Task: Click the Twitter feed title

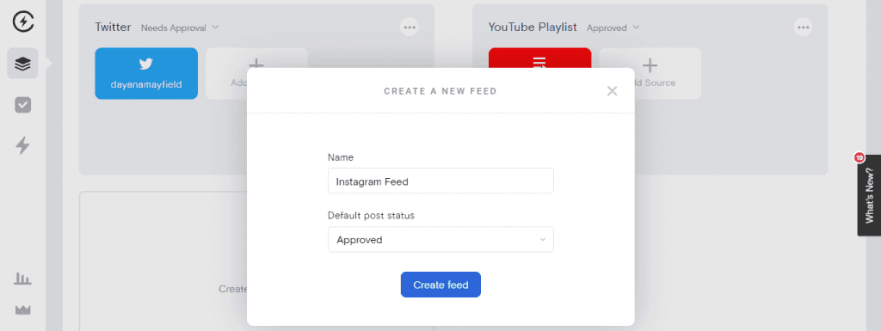Action: pos(113,27)
